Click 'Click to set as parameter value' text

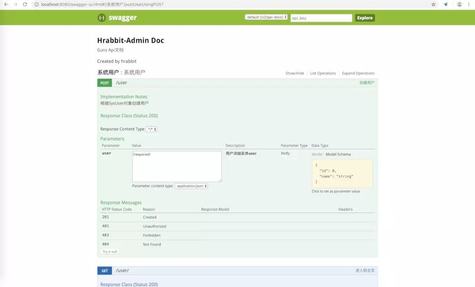[x=336, y=191]
